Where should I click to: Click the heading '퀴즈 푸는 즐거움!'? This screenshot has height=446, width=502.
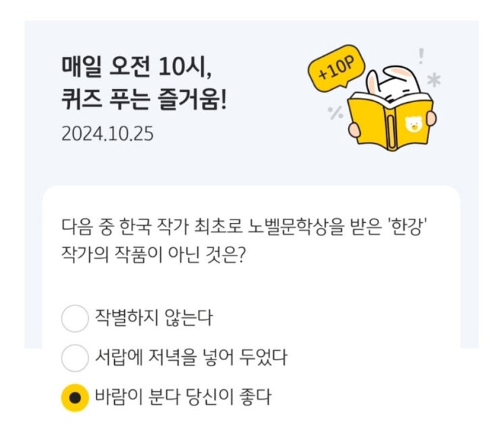pos(144,99)
